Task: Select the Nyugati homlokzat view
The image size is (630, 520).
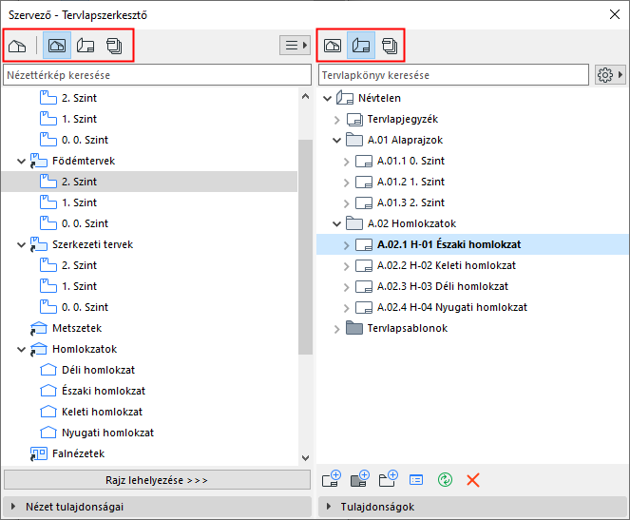Action: 107,433
